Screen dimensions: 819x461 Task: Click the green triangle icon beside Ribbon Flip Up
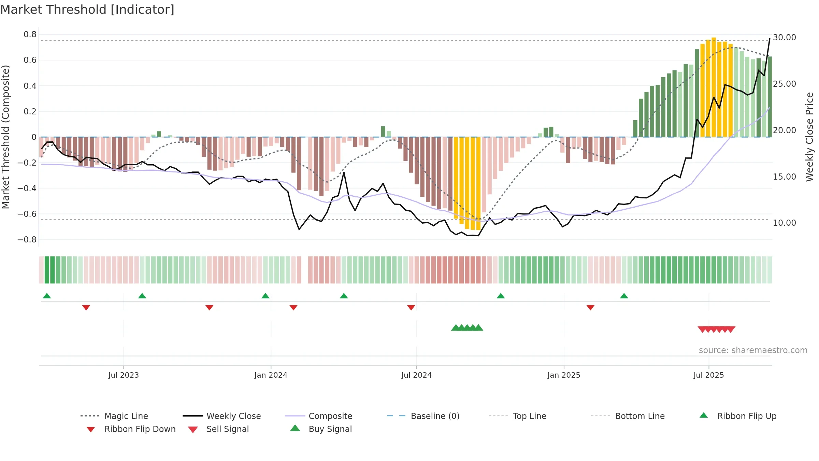click(x=704, y=415)
